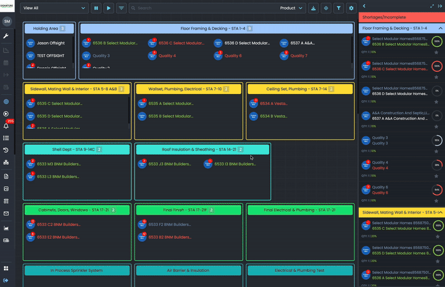Open Jason Offsight in Holding Area

pyautogui.click(x=51, y=43)
